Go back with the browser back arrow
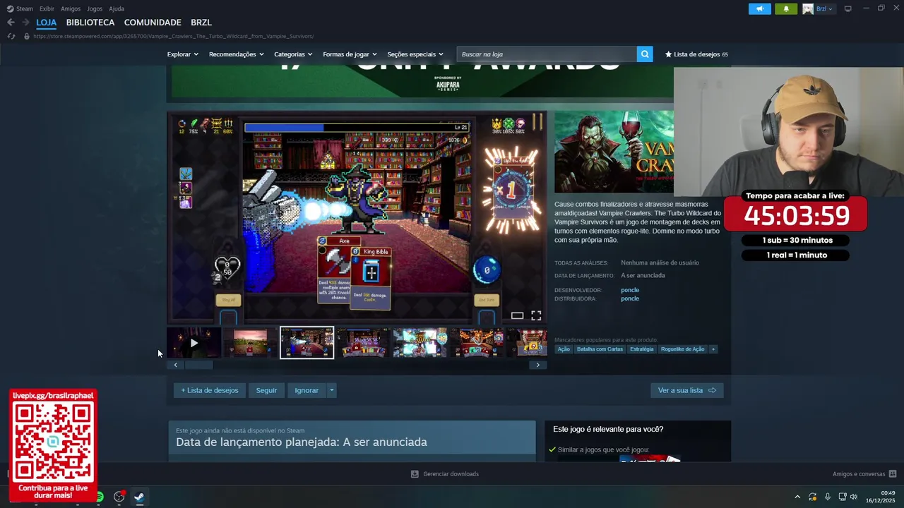Viewport: 904px width, 508px height. pyautogui.click(x=11, y=23)
